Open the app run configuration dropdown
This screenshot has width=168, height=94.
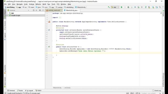coord(115,7)
